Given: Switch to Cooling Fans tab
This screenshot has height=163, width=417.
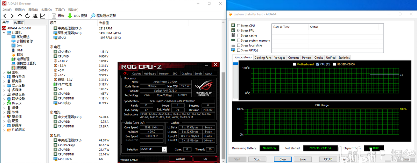Looking at the screenshot, I should click(263, 57).
